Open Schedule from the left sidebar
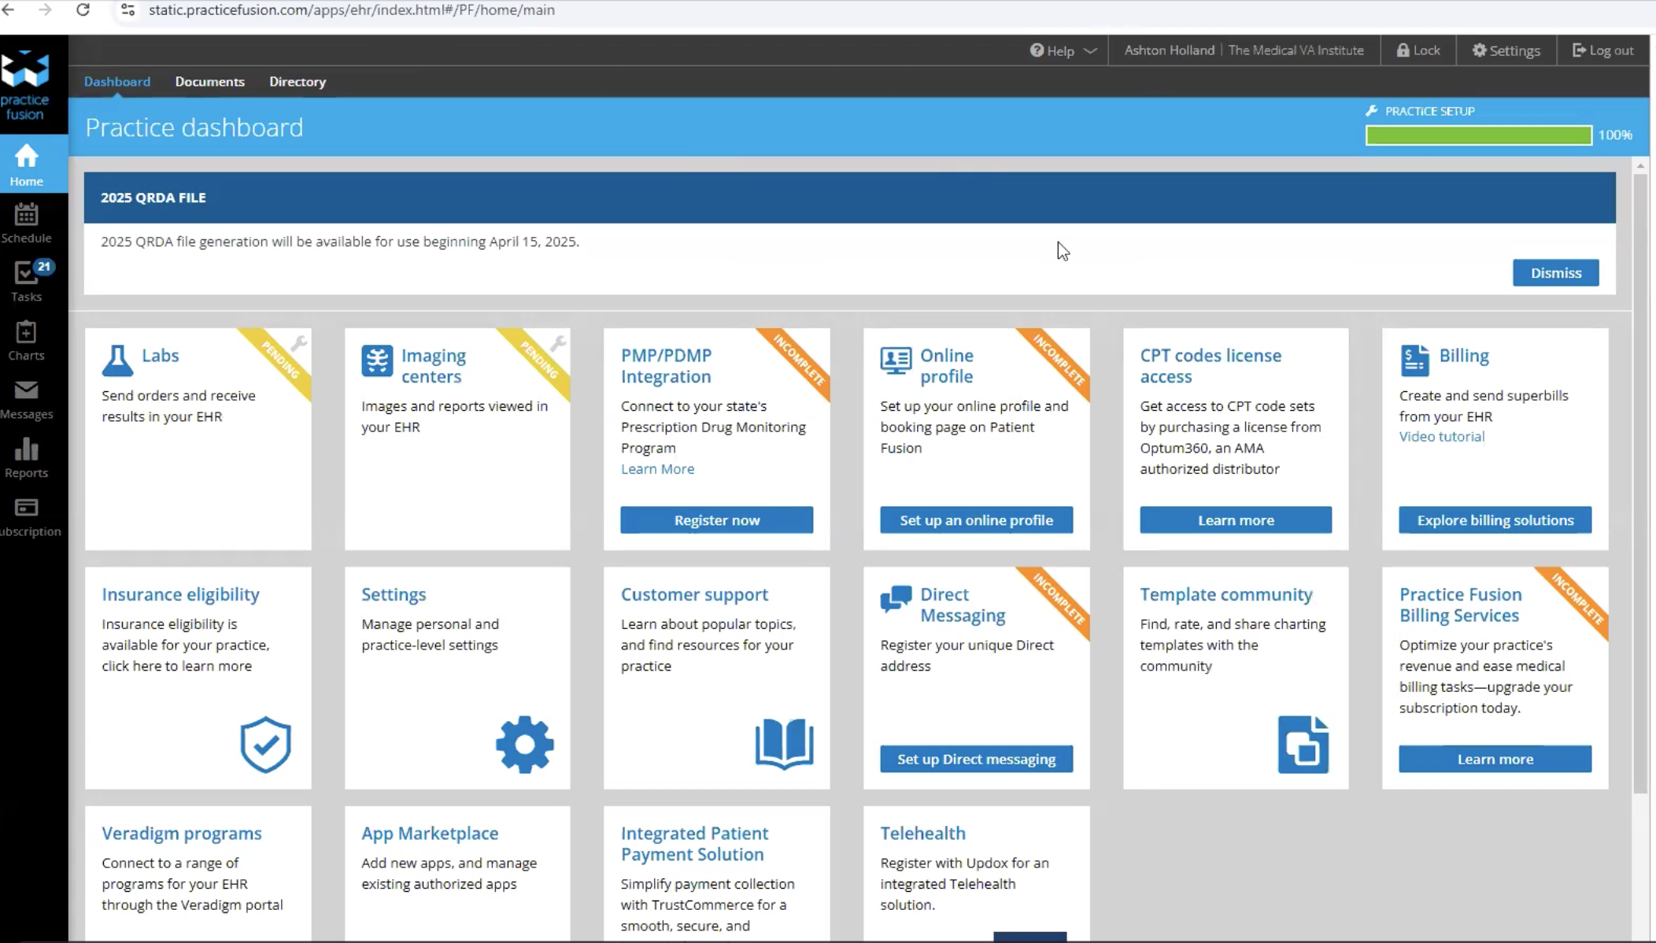This screenshot has width=1656, height=943. [x=26, y=223]
